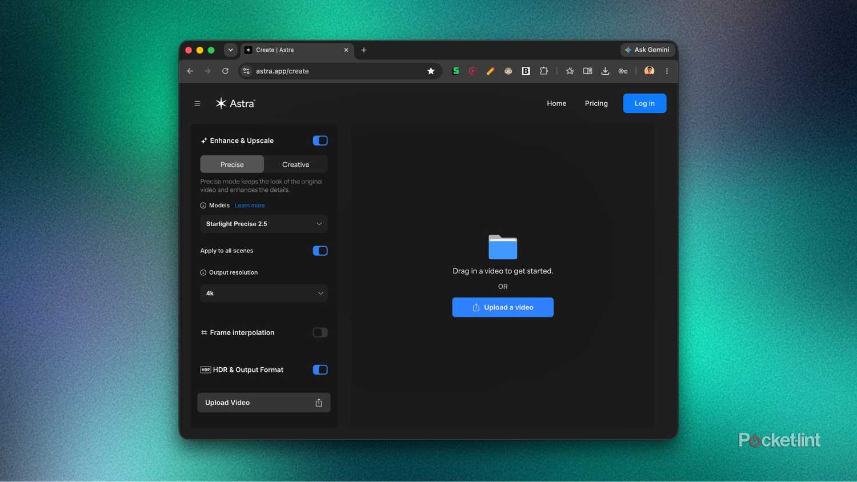This screenshot has width=857, height=482.
Task: Open the 4k output resolution dropdown
Action: coord(264,293)
